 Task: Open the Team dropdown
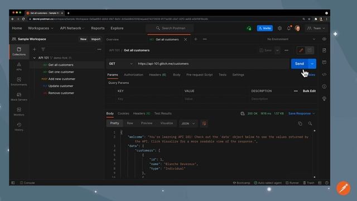pyautogui.click(x=316, y=28)
